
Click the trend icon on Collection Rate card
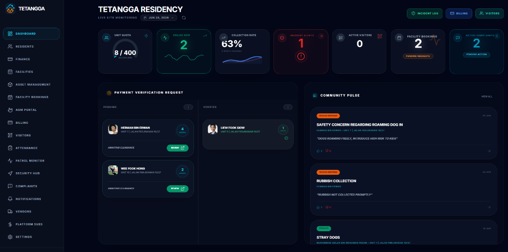223,38
